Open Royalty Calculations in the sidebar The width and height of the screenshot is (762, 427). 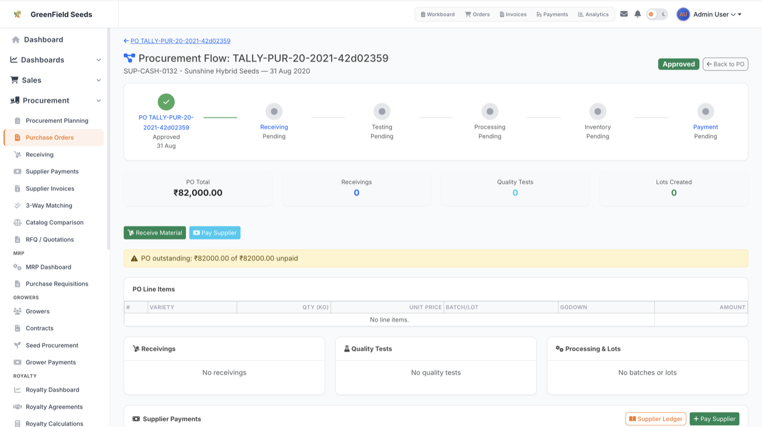pyautogui.click(x=54, y=423)
